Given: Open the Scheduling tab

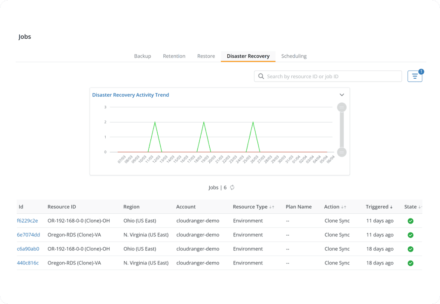Looking at the screenshot, I should point(293,56).
